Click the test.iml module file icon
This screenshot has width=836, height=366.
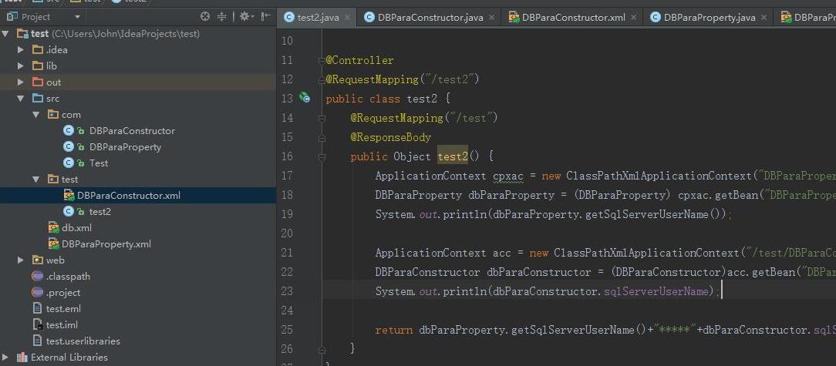click(37, 324)
